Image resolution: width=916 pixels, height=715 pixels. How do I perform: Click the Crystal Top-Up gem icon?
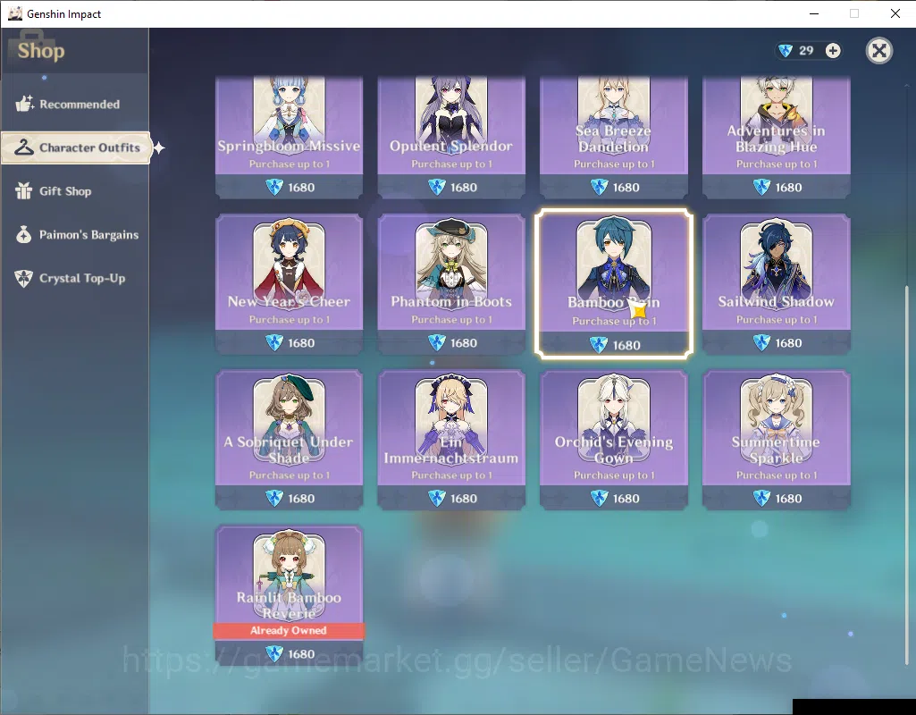click(23, 278)
